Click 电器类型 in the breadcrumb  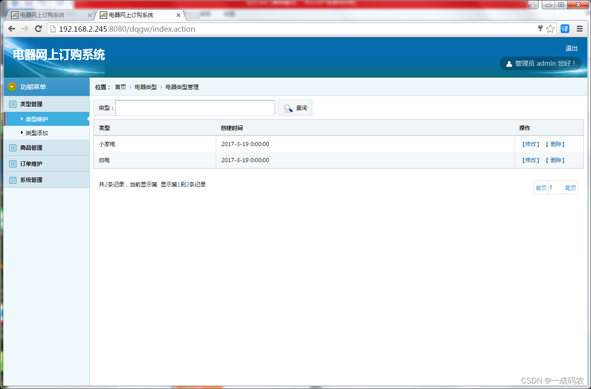[x=146, y=87]
